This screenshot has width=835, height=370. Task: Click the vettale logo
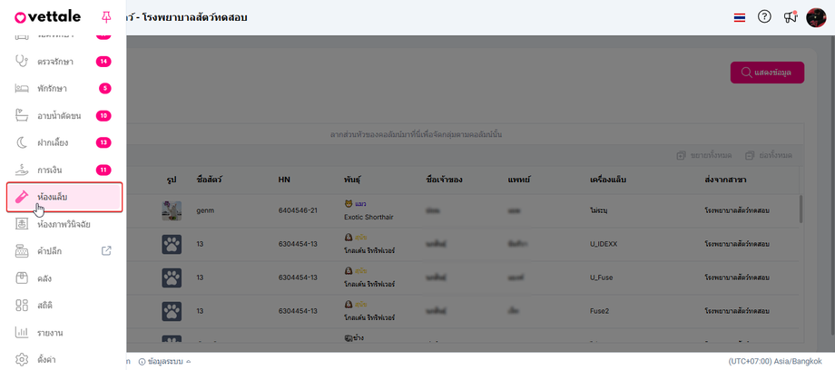coord(48,17)
